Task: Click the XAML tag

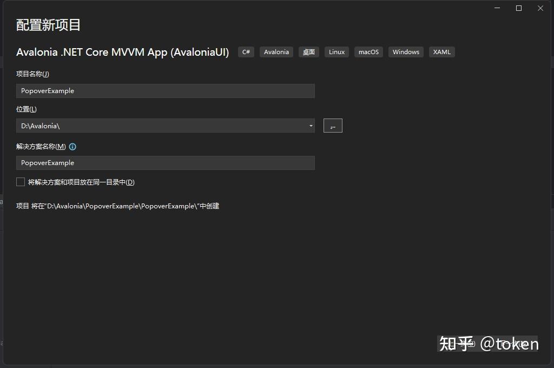Action: [x=442, y=52]
